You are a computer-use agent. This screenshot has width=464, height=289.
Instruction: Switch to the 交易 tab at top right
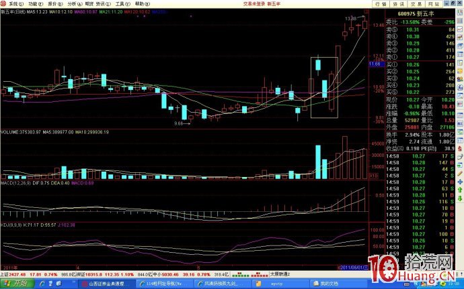click(x=416, y=4)
